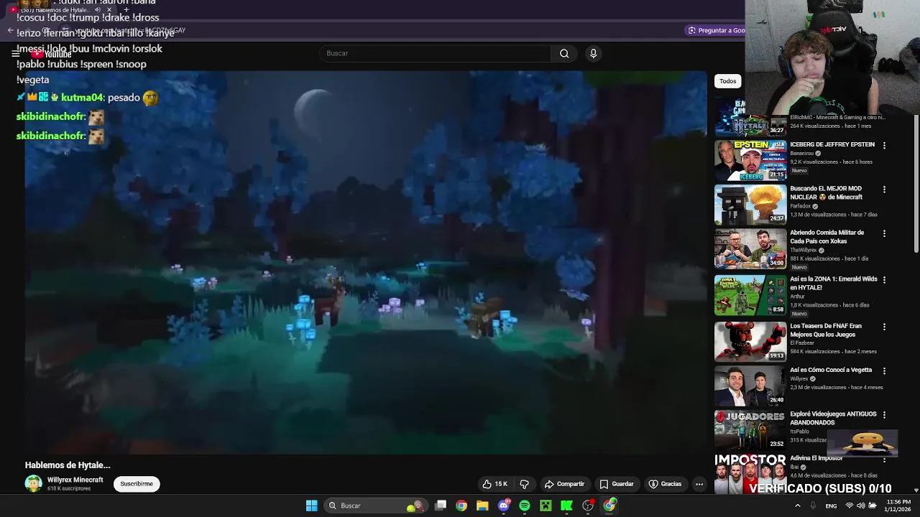
Task: Open options for Exploré Videojuegos ANTIGUOS video
Action: pos(884,415)
